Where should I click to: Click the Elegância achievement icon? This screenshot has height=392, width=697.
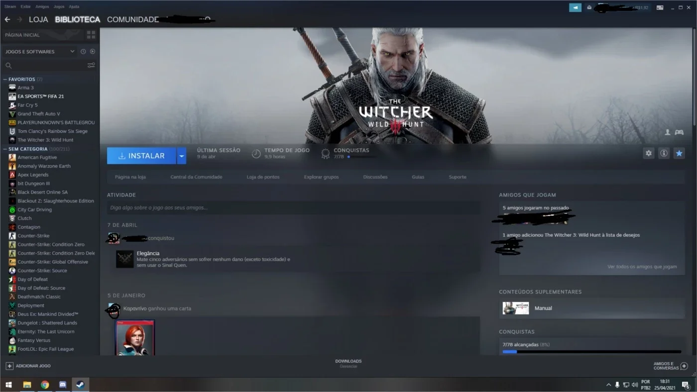124,259
